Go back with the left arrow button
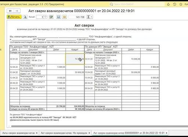The width and height of the screenshot is (188, 137). [10, 11]
